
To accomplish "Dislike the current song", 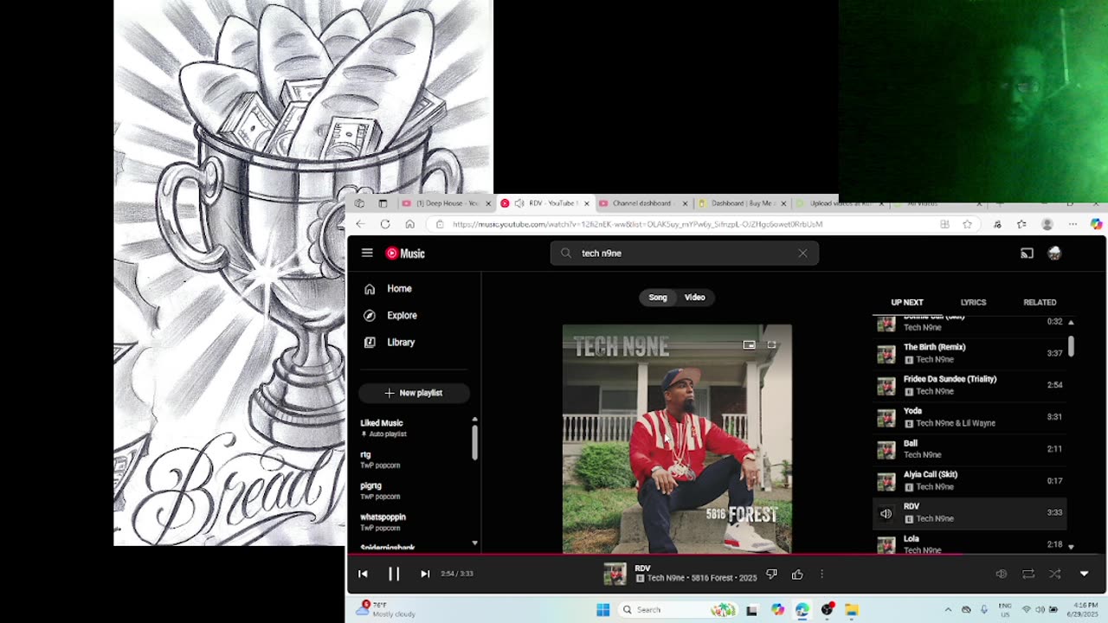I will pyautogui.click(x=771, y=574).
